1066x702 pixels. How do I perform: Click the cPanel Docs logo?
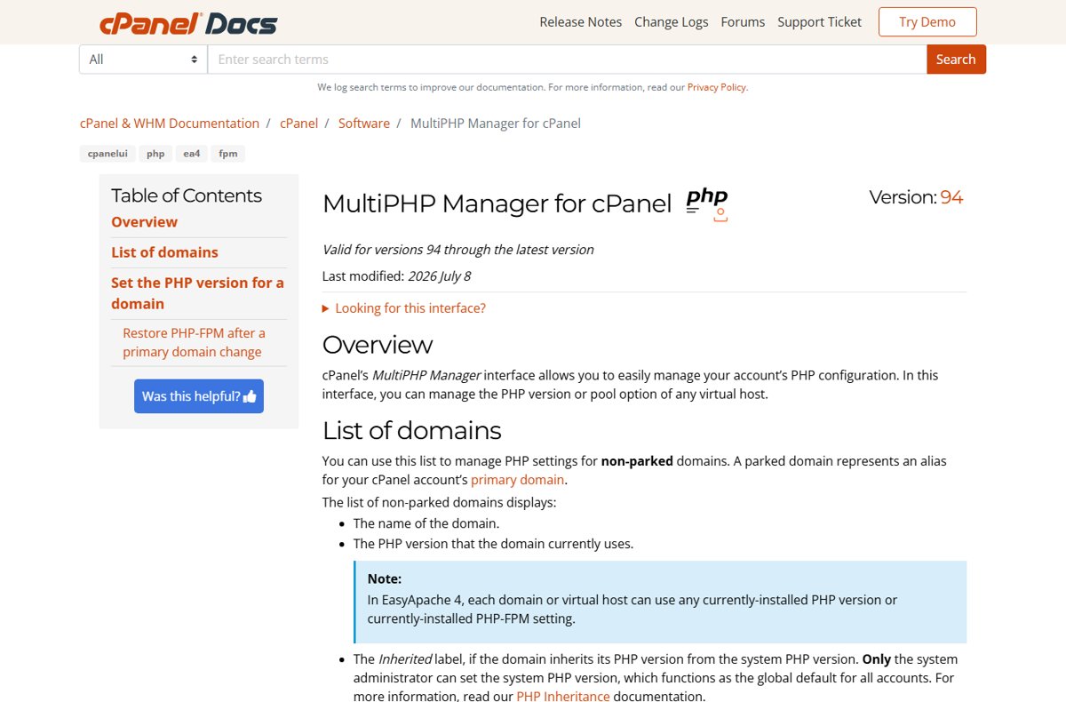point(188,22)
